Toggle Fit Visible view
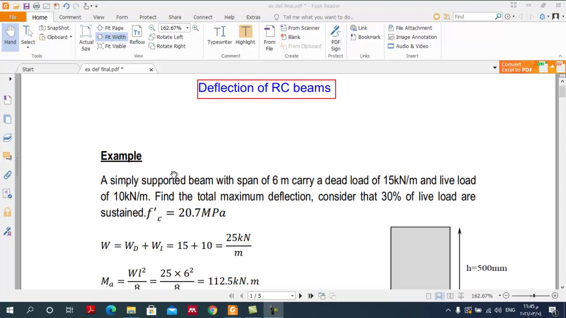Viewport: 566px width, 318px height. point(111,46)
